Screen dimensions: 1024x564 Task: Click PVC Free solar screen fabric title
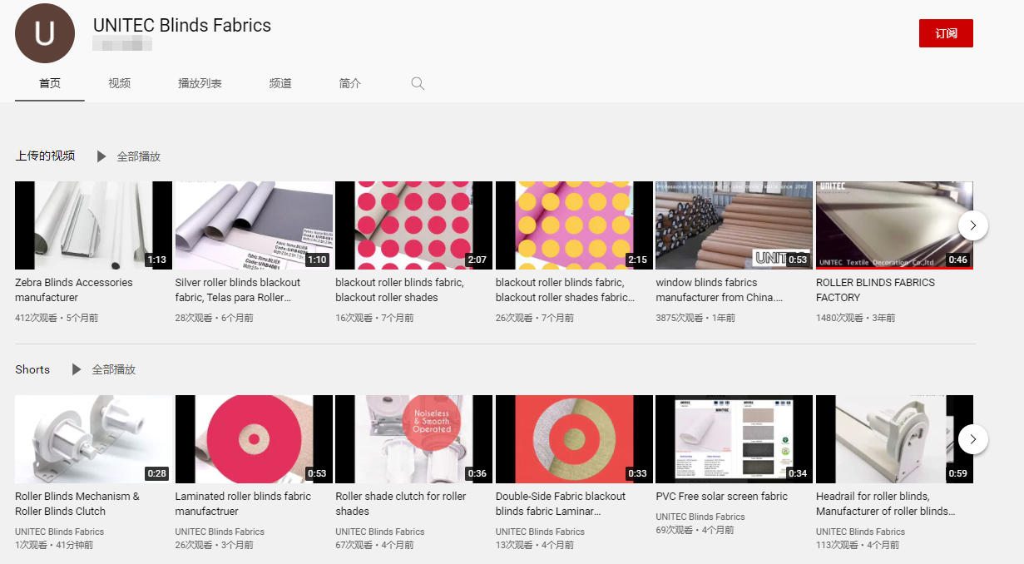pyautogui.click(x=721, y=496)
